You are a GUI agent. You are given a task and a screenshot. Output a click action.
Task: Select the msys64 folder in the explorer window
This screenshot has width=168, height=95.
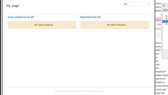point(158,50)
